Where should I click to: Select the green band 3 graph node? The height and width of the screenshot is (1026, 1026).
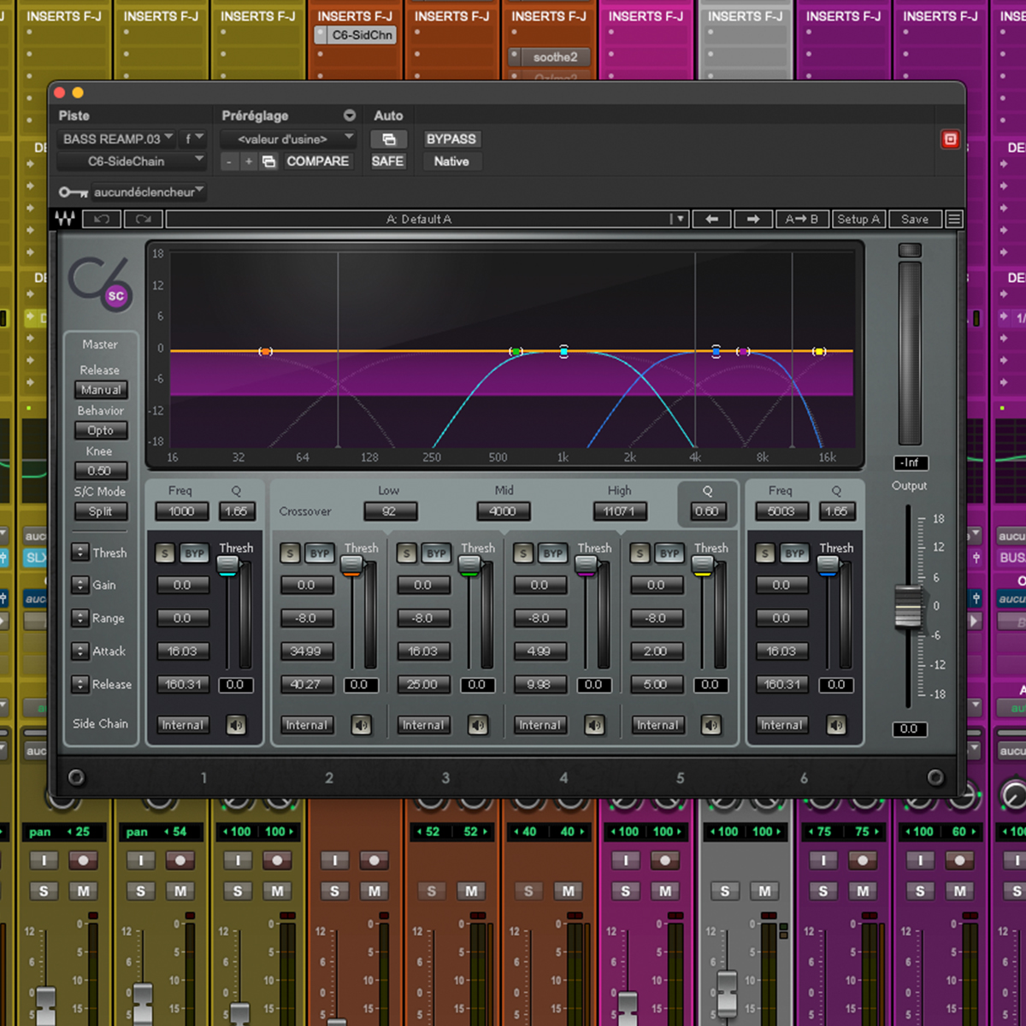click(x=516, y=351)
